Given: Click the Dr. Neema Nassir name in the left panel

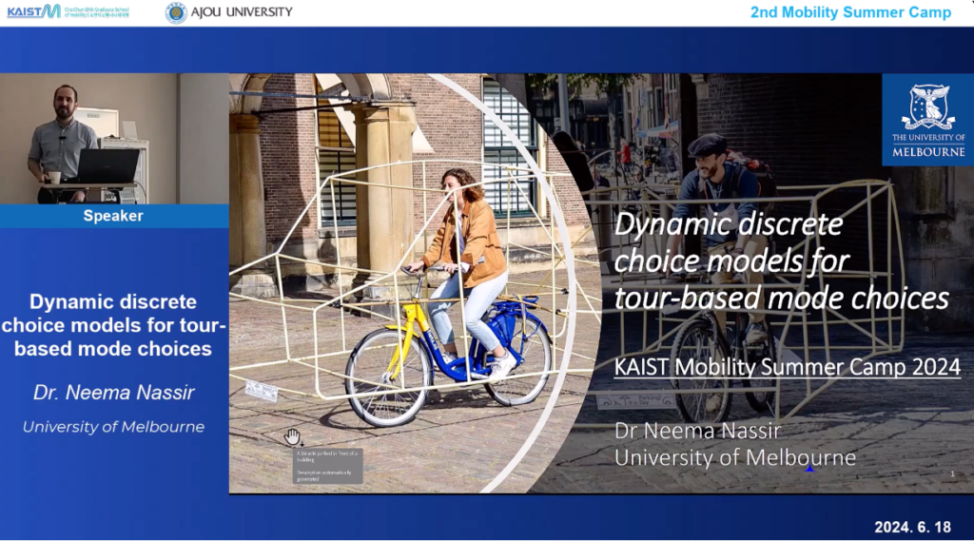Looking at the screenshot, I should click(x=113, y=392).
